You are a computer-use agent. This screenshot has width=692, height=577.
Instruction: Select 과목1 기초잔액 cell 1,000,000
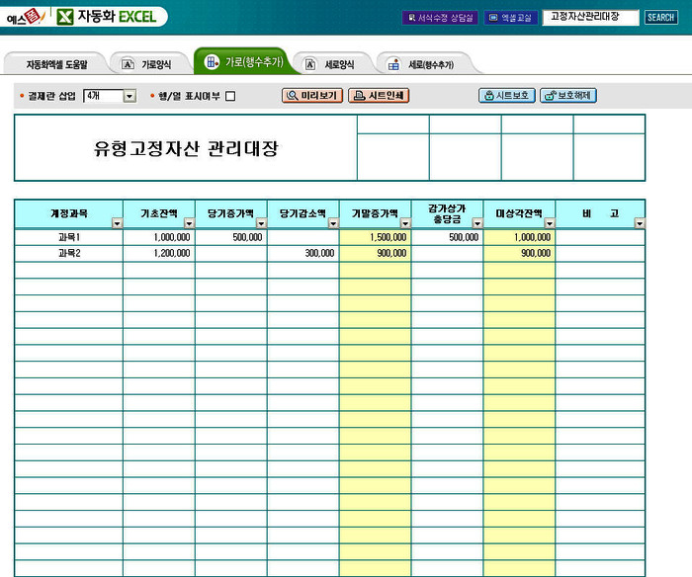tap(159, 237)
